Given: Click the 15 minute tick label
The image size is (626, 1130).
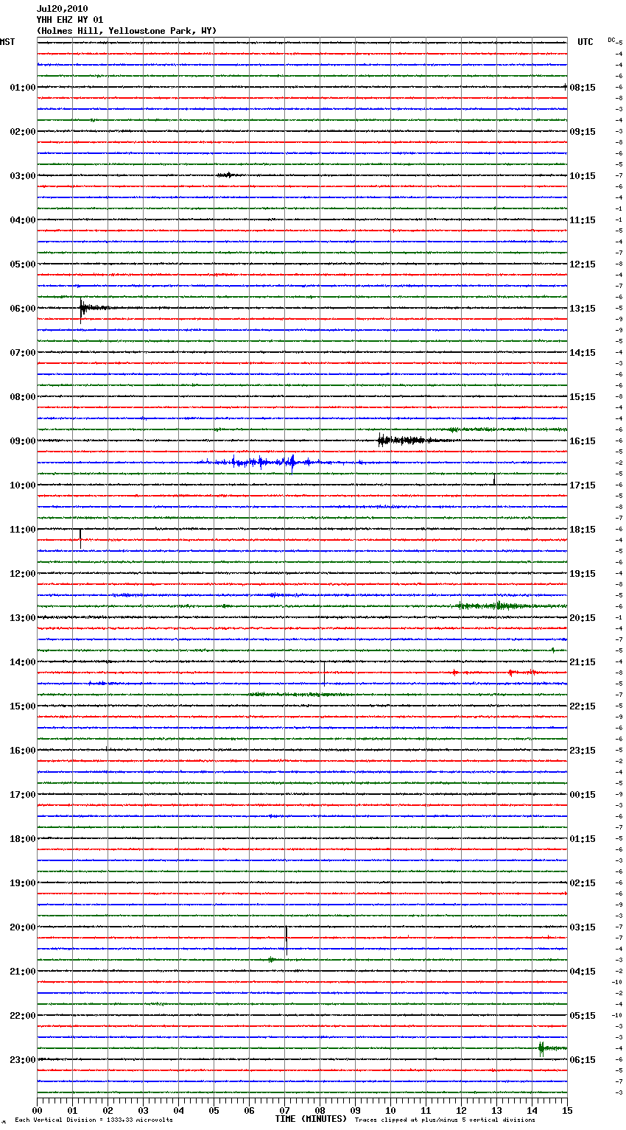Looking at the screenshot, I should 567,1110.
